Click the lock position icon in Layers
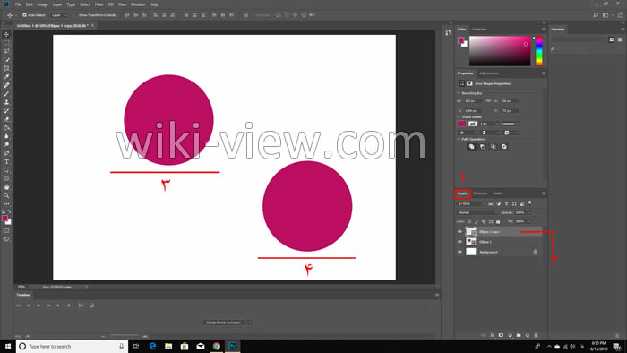627x353 pixels. pyautogui.click(x=484, y=221)
